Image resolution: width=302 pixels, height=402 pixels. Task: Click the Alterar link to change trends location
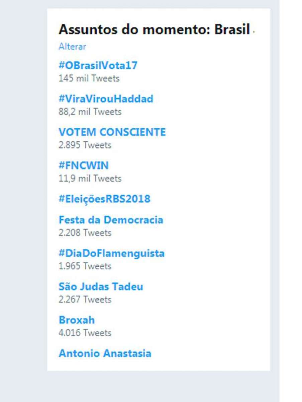click(x=72, y=47)
